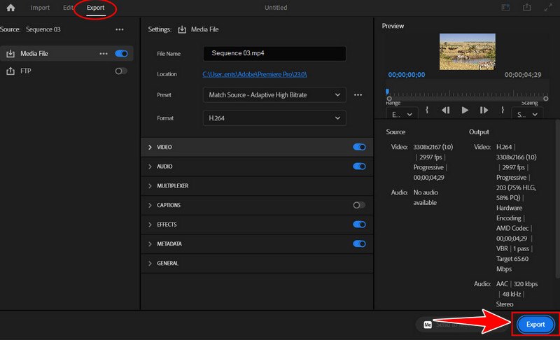Open the Scaling dropdown
This screenshot has width=560, height=340.
(527, 114)
